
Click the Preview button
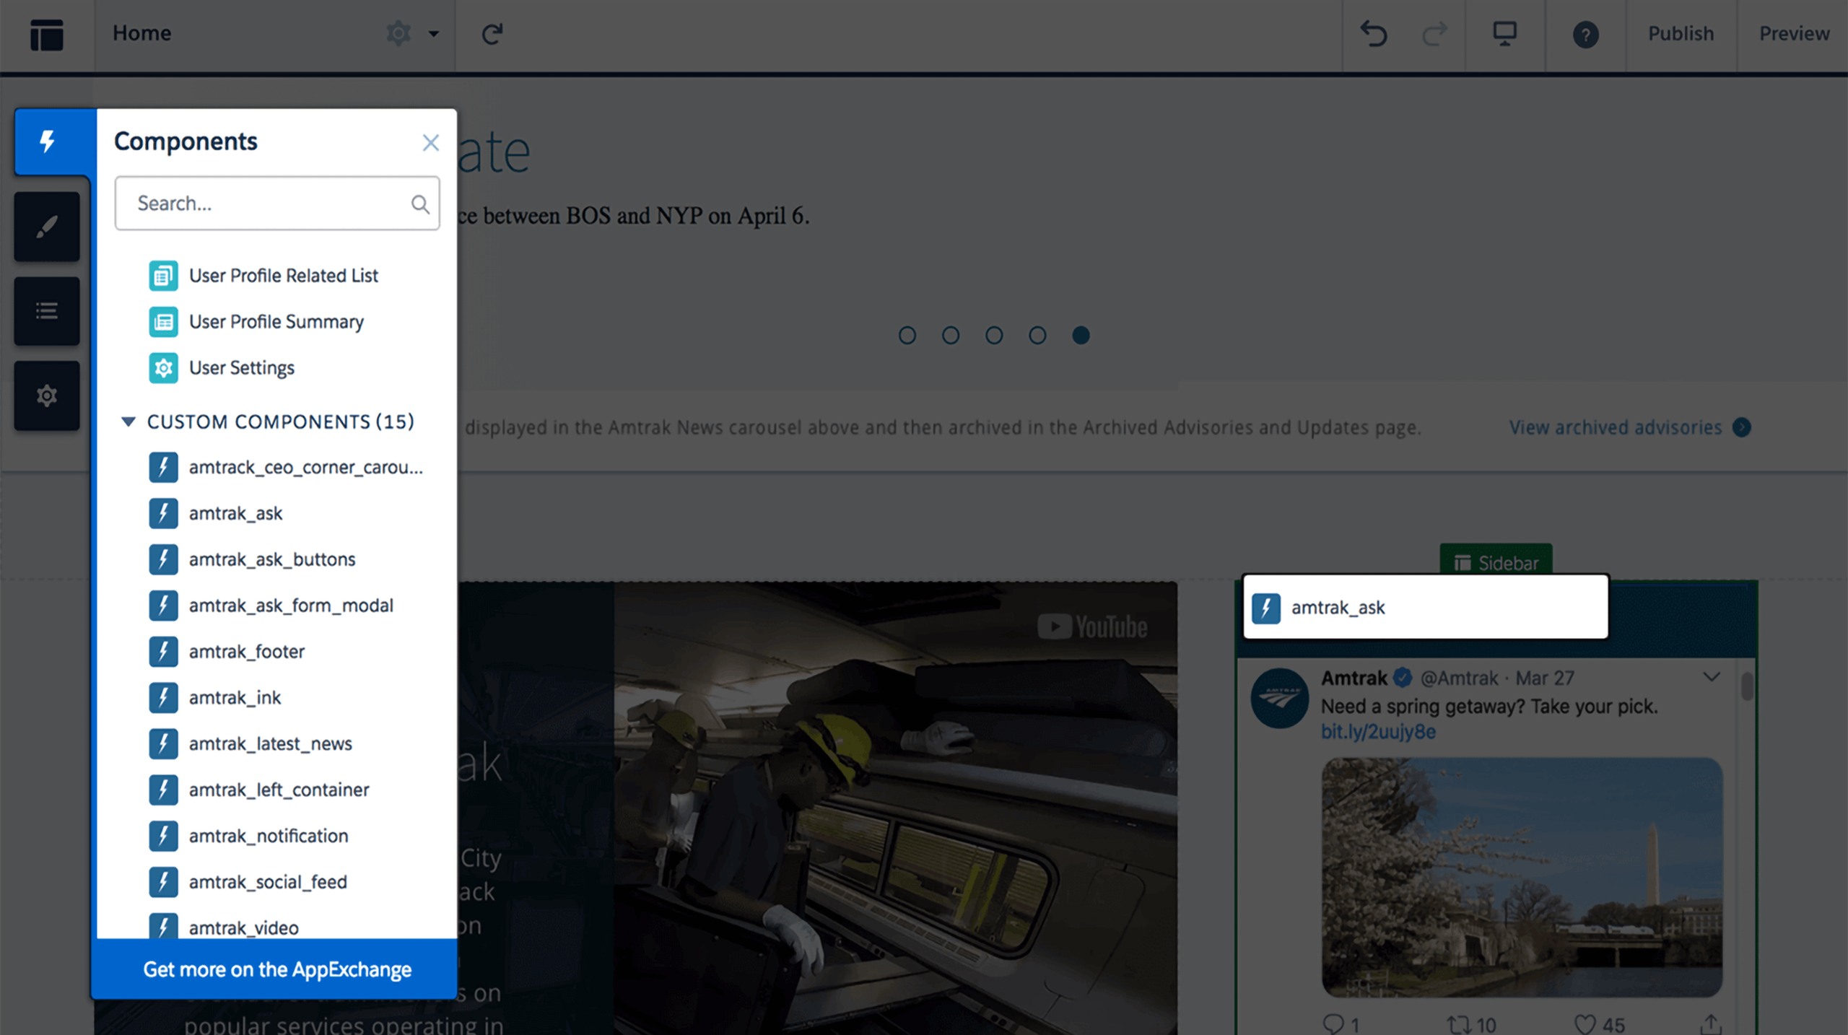point(1794,34)
